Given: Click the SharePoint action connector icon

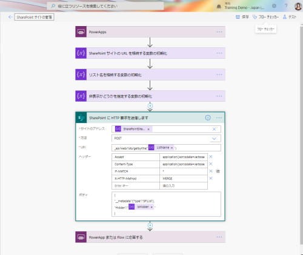Looking at the screenshot, I should click(81, 118).
